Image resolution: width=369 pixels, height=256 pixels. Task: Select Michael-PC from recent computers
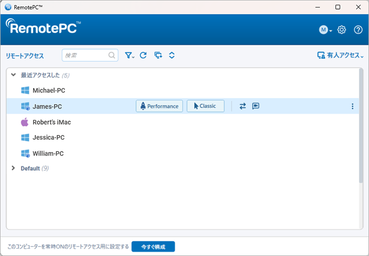[x=182, y=90]
